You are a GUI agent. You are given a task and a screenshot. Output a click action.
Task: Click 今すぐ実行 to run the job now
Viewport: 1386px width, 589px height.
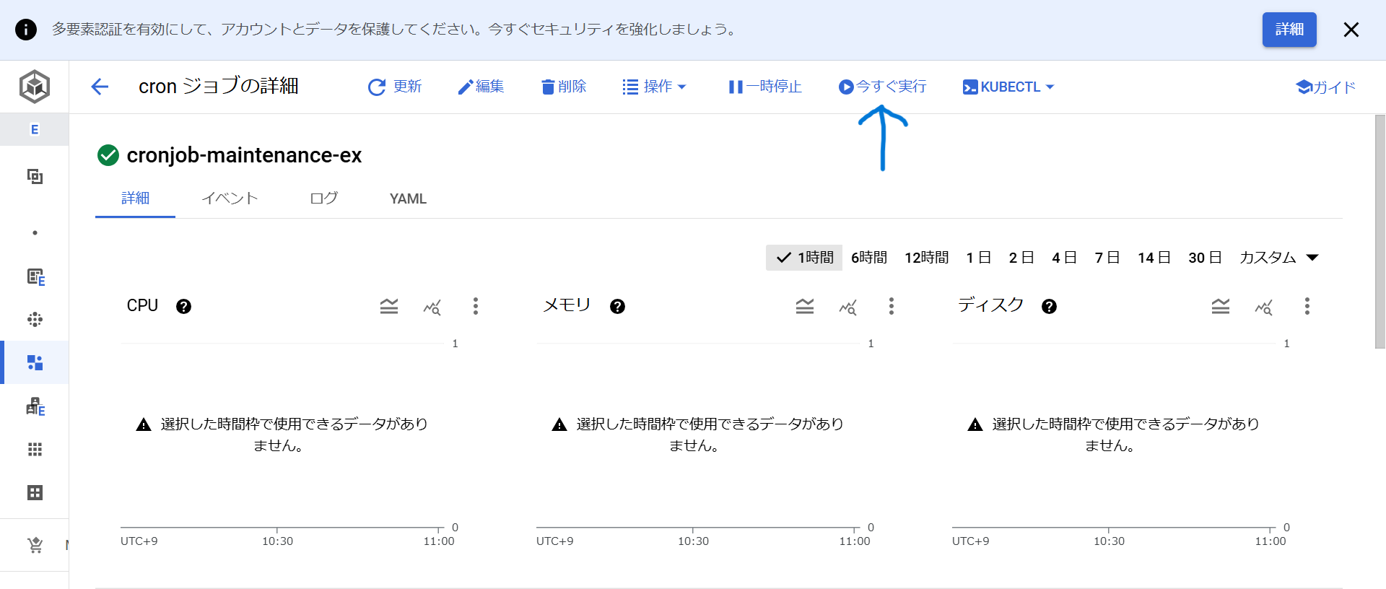pyautogui.click(x=882, y=87)
